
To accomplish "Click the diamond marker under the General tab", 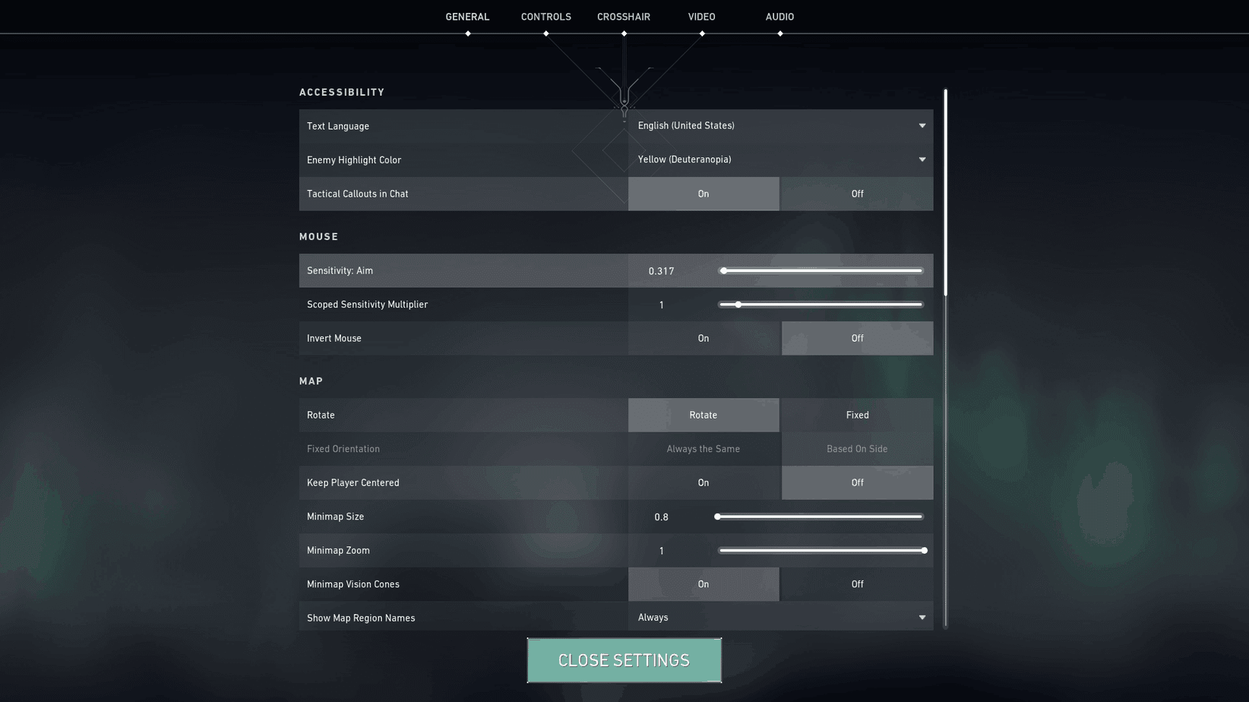I will coord(468,33).
